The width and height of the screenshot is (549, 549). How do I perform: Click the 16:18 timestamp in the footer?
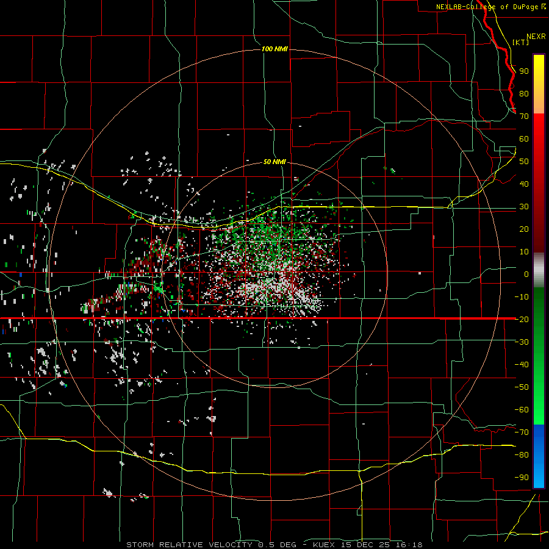tap(409, 545)
